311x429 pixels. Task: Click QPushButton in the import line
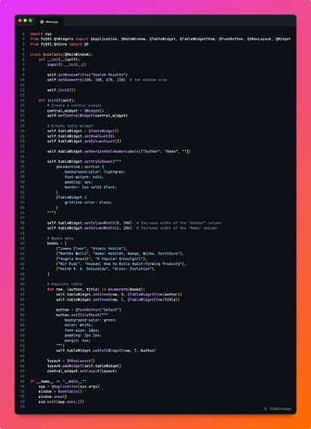(230, 39)
